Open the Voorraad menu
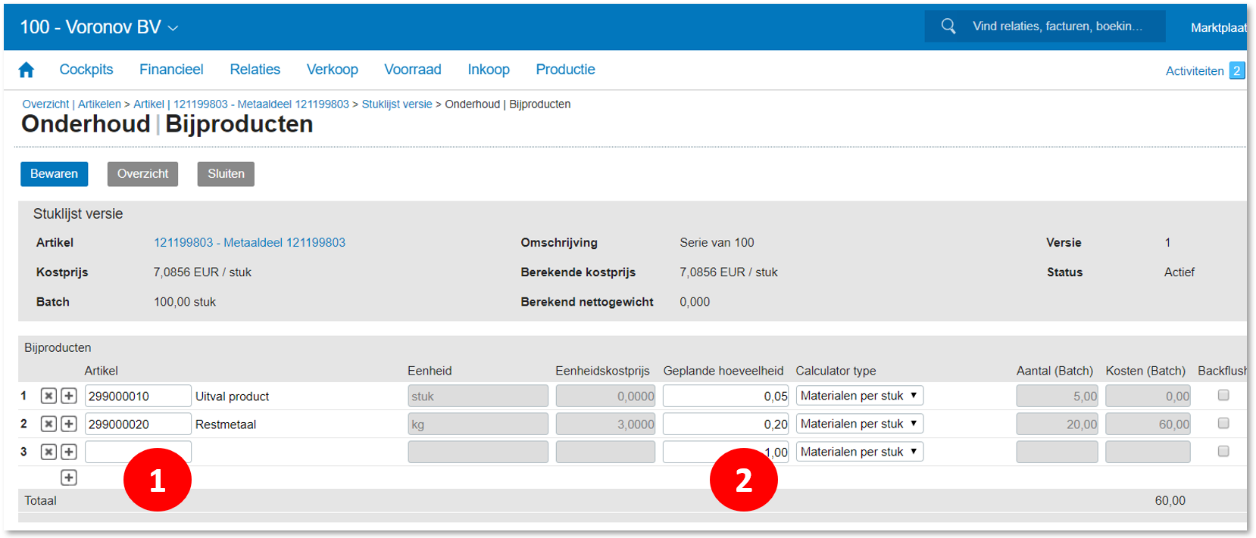The height and width of the screenshot is (538, 1256). click(x=412, y=70)
